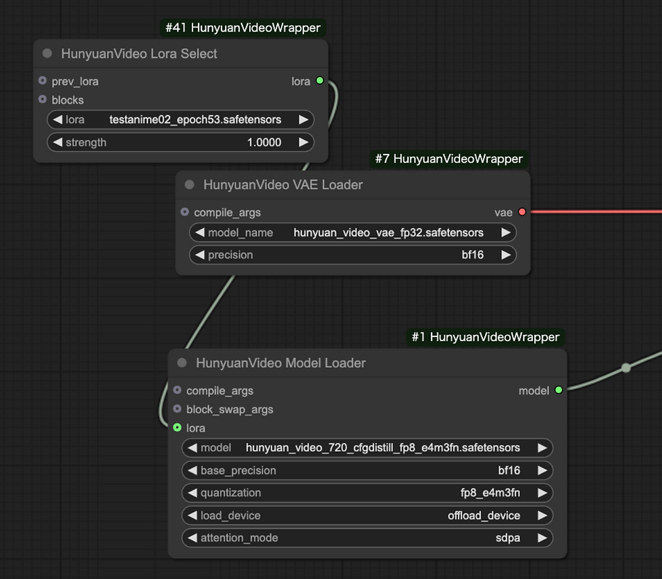This screenshot has width=662, height=579.
Task: Collapse the HunyuanVideo Lora Select node dot
Action: (47, 53)
